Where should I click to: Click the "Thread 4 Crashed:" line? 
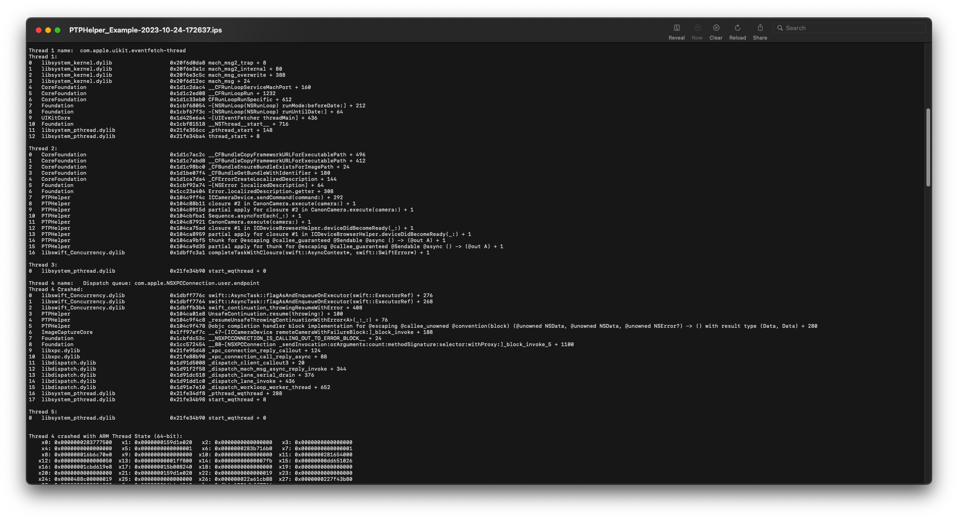point(56,289)
